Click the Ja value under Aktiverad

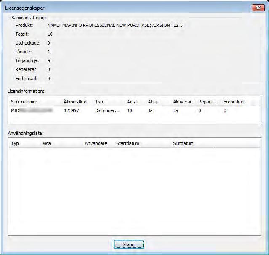coord(176,110)
